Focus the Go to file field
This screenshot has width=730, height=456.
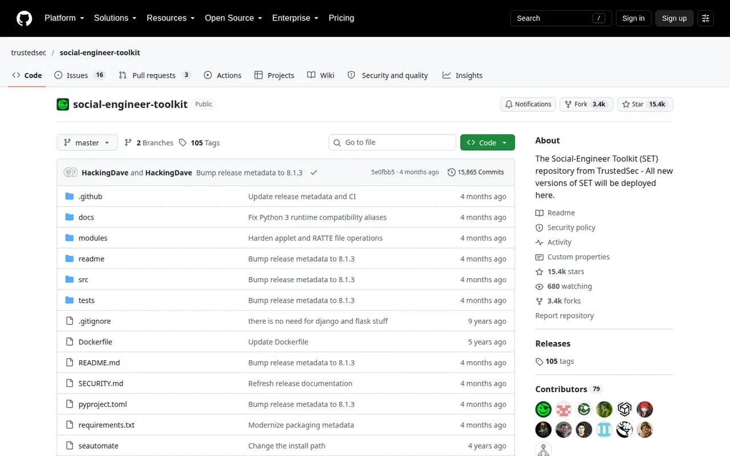[392, 142]
